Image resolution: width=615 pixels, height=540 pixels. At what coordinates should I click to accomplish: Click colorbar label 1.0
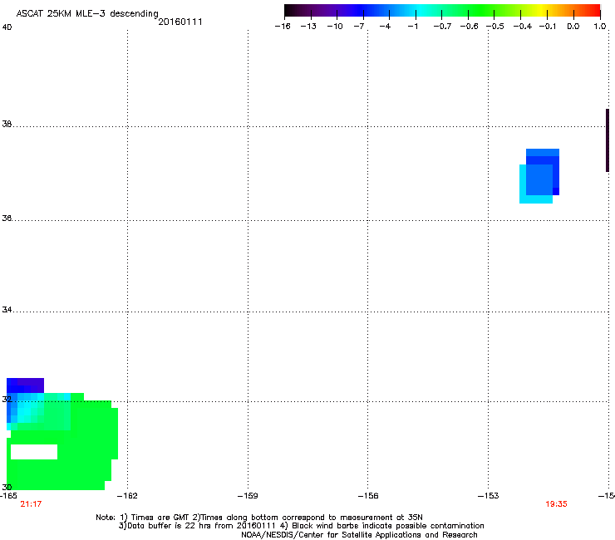600,27
